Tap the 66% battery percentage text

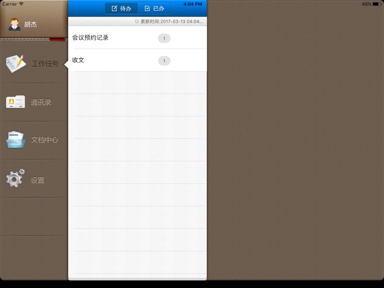367,4
